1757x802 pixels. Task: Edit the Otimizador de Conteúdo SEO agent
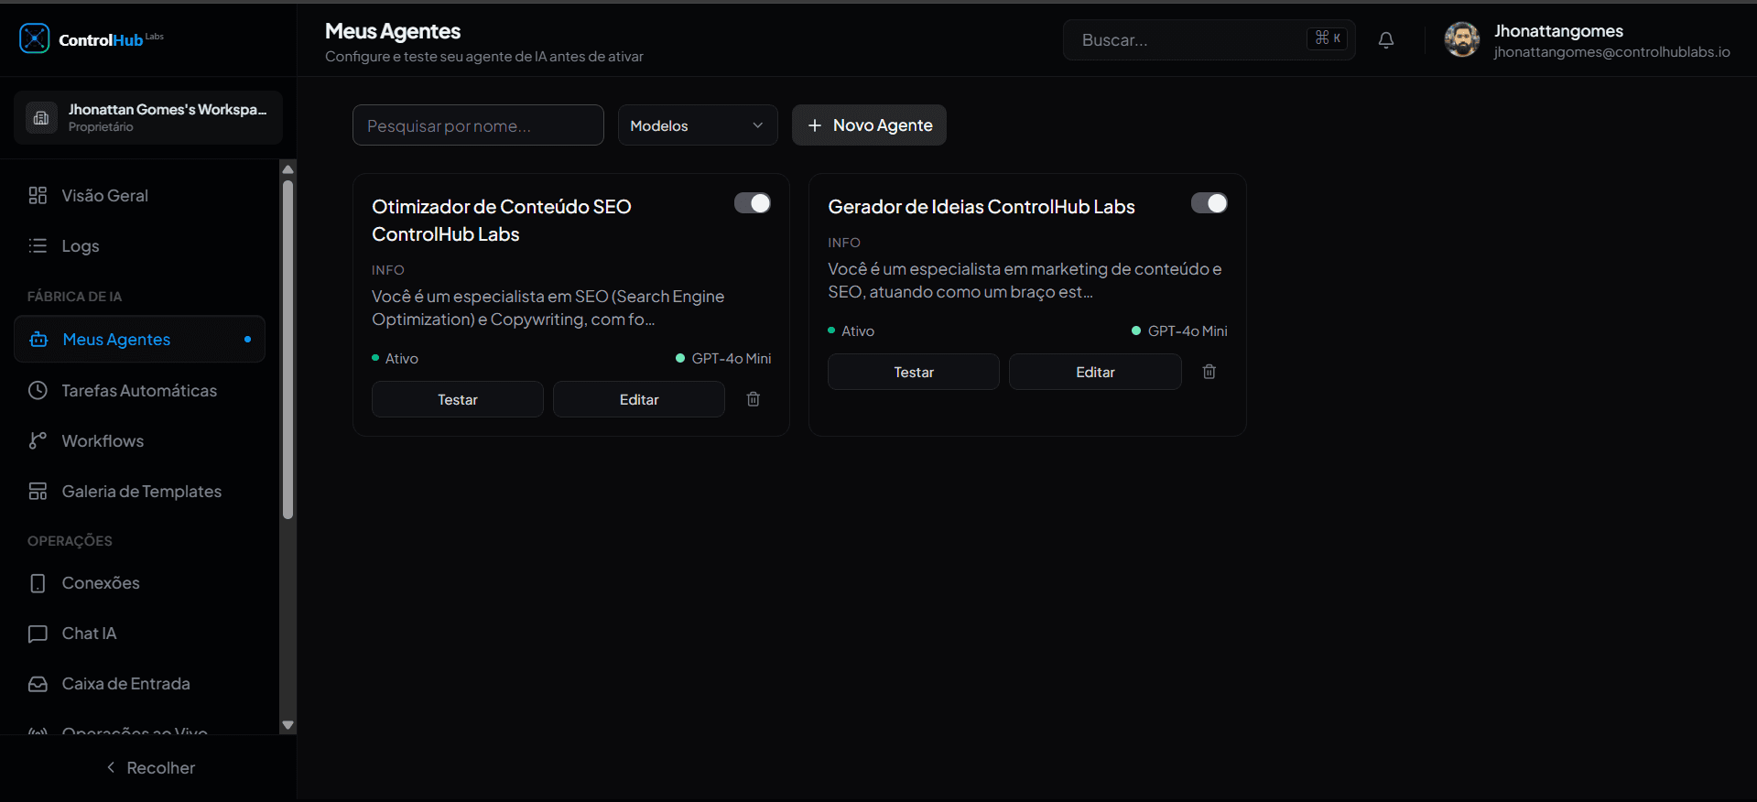point(639,399)
